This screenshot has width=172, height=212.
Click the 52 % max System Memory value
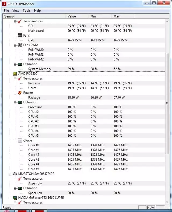click(x=117, y=69)
